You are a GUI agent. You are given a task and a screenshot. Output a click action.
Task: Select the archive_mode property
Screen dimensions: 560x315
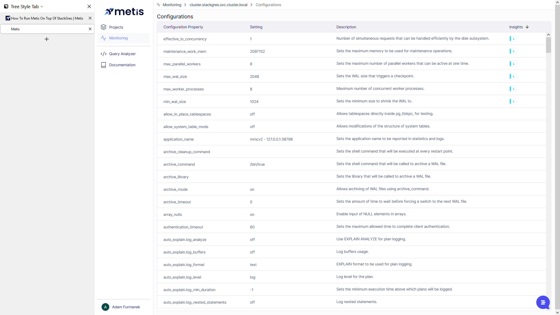pyautogui.click(x=175, y=189)
